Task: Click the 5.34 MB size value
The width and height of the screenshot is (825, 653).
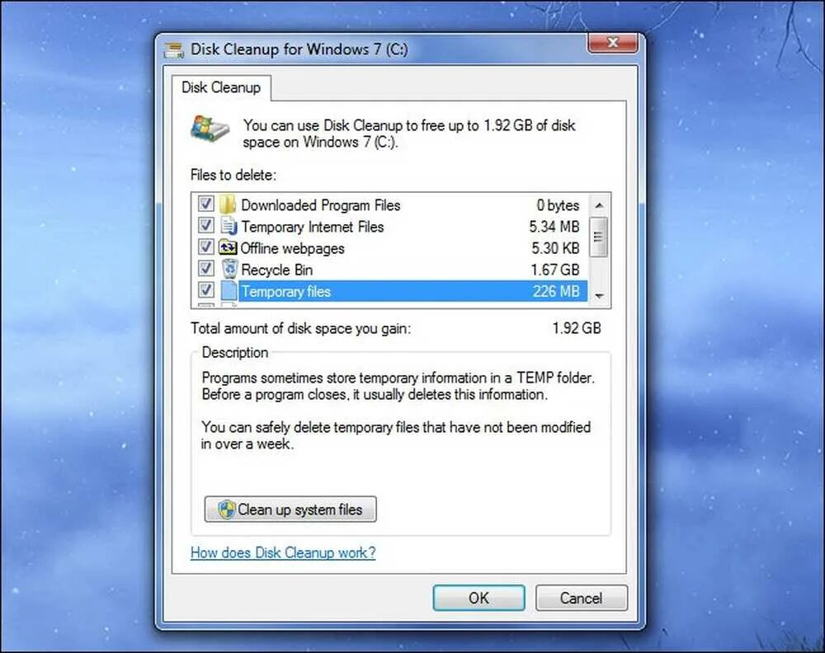Action: pyautogui.click(x=554, y=227)
